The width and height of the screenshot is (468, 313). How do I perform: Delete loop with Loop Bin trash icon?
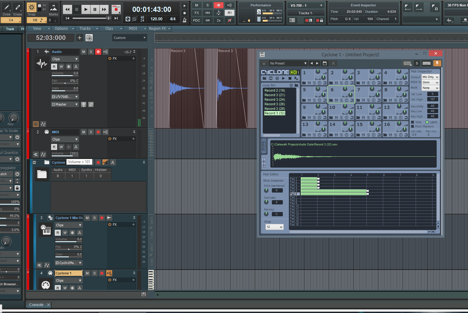(291, 85)
